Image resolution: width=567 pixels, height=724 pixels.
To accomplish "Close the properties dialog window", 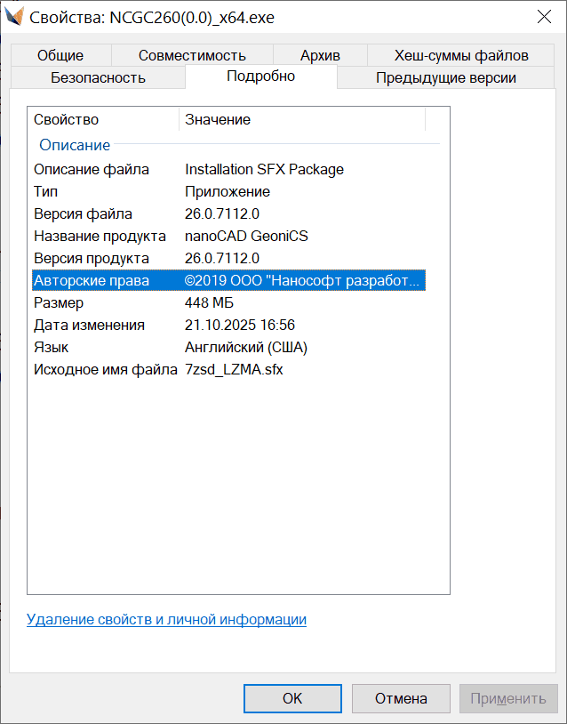I will pos(543,17).
